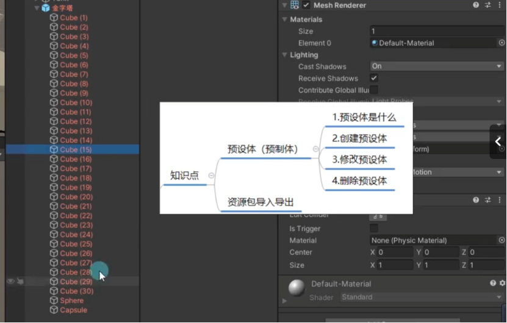
Task: Open Box Collider presets icon
Action: click(x=487, y=200)
